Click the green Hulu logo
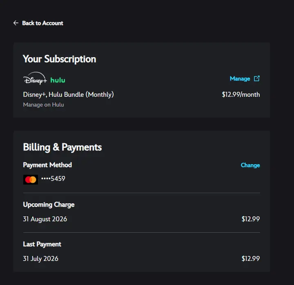Screen dimensions: 294x285 pos(58,80)
